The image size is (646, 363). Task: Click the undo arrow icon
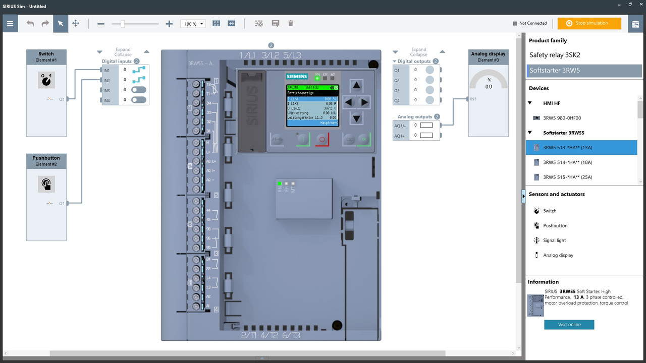[x=30, y=24]
